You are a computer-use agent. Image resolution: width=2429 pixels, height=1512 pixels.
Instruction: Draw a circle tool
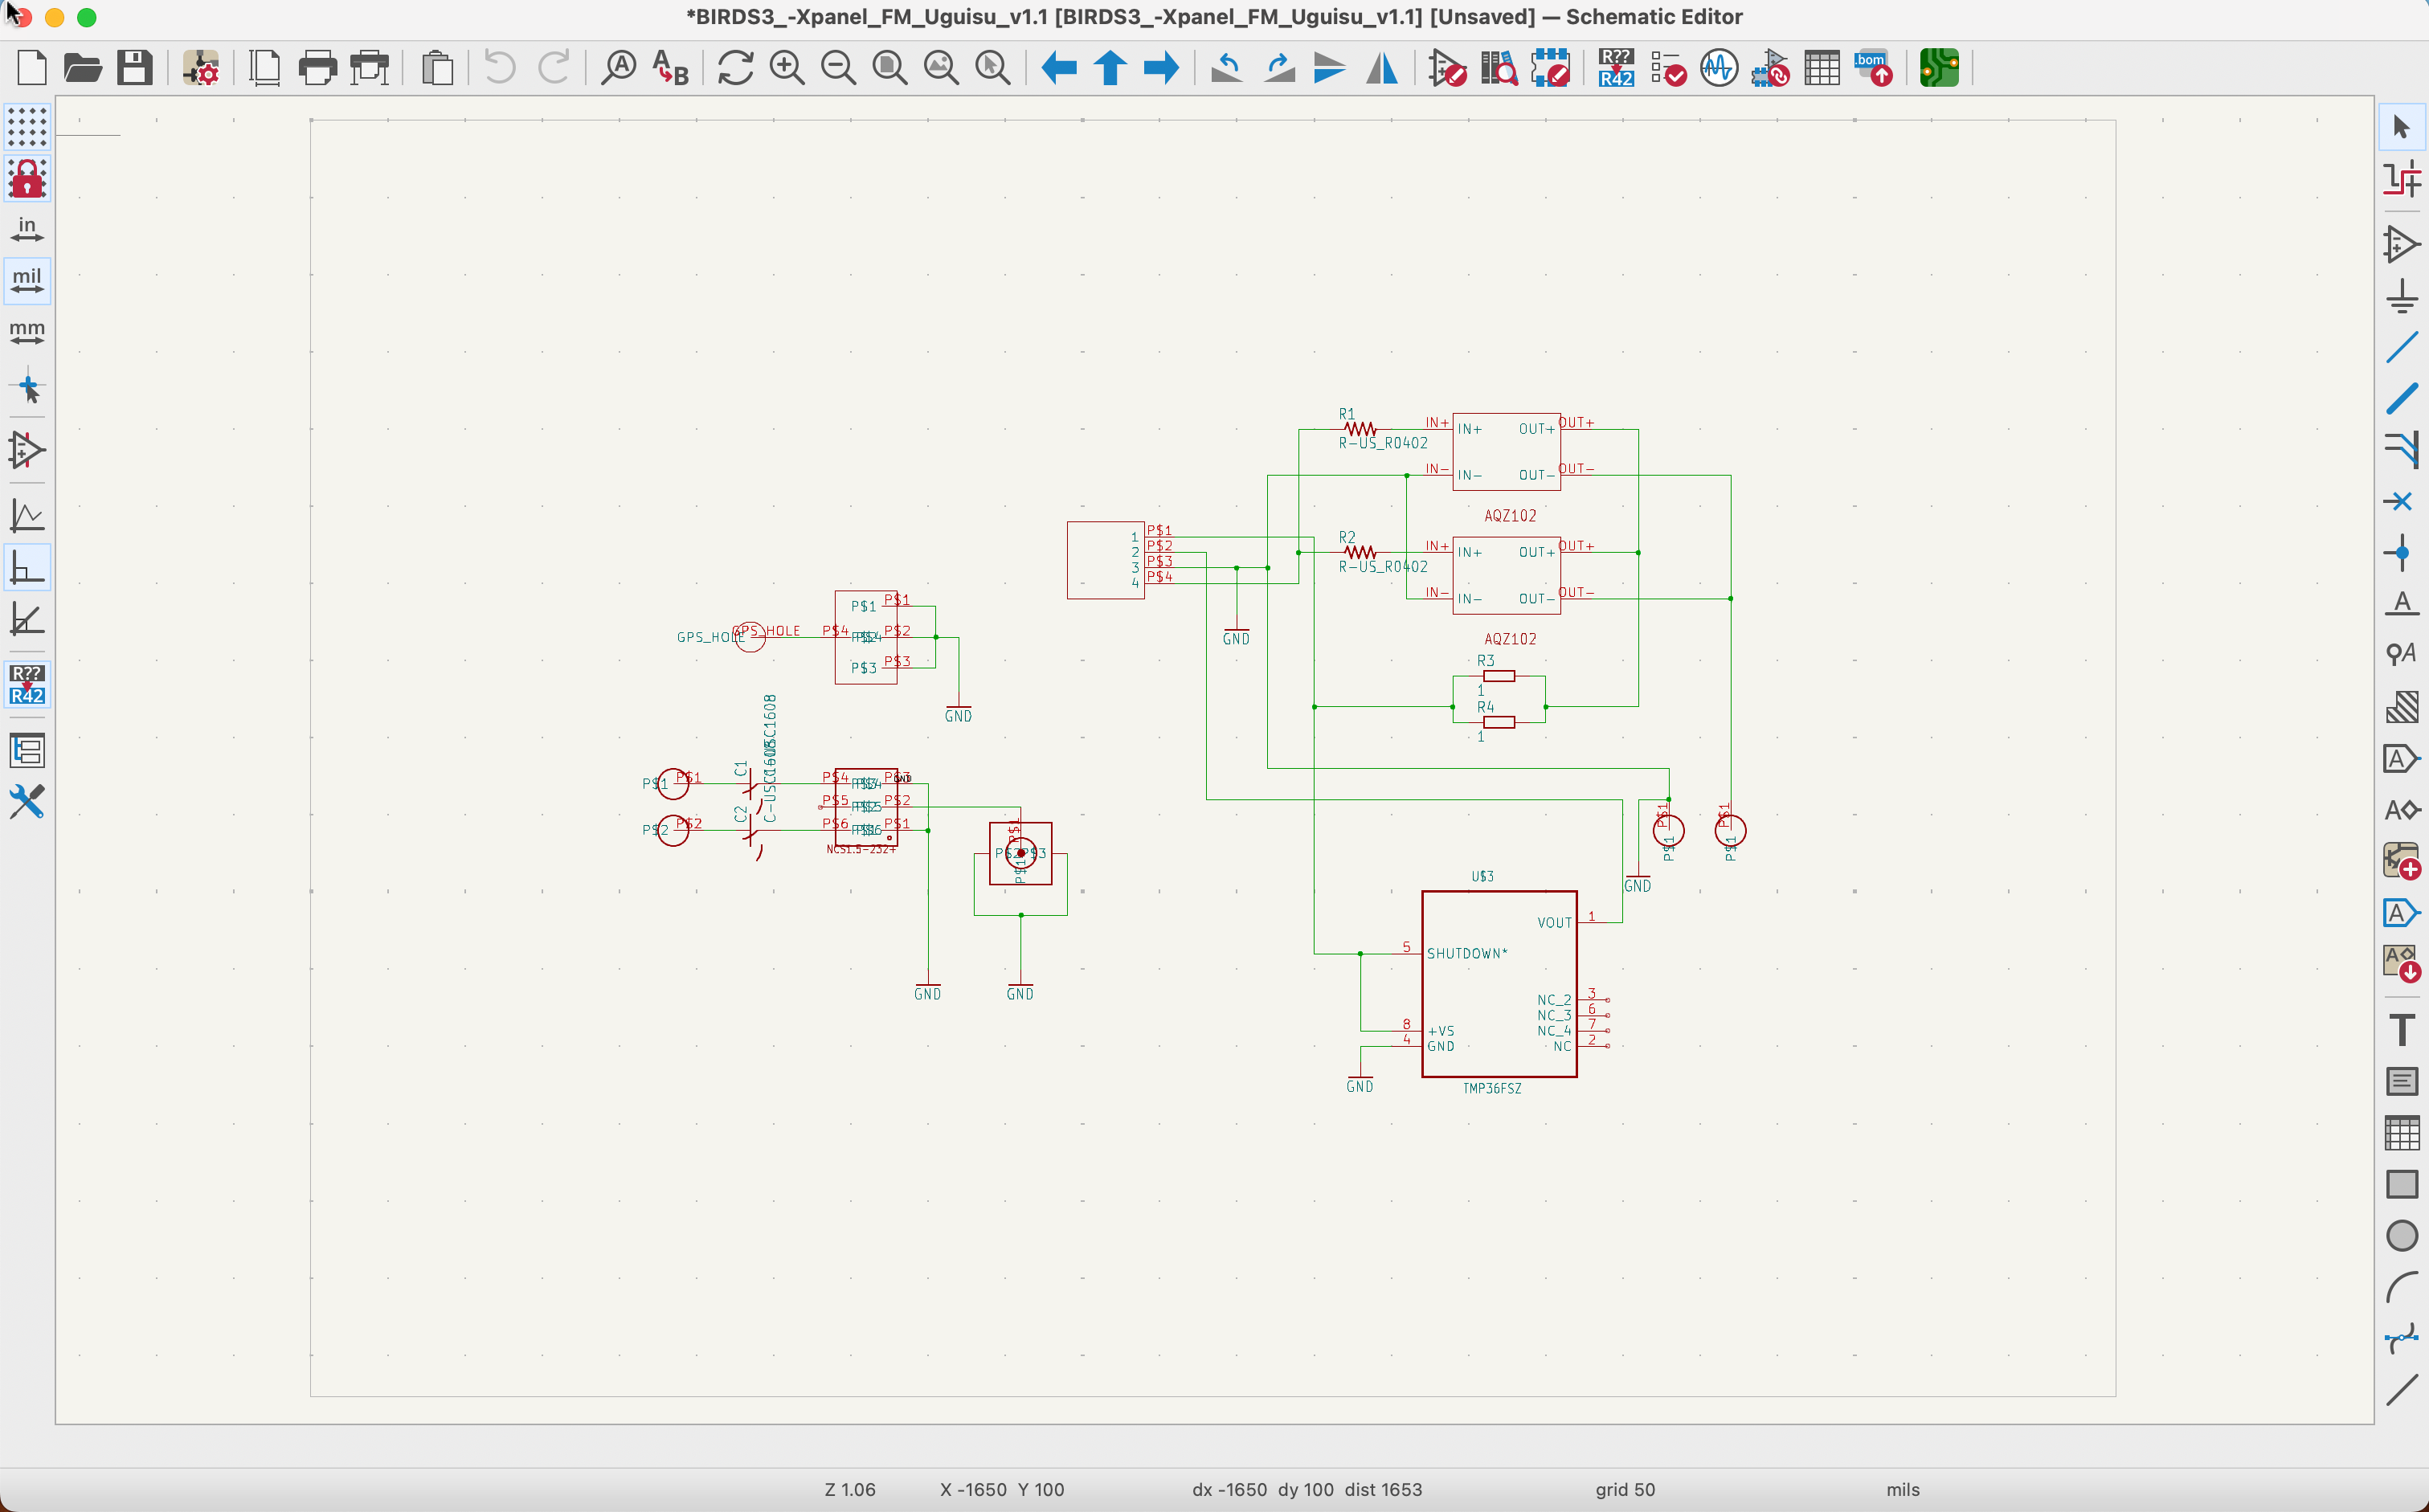(x=2402, y=1236)
